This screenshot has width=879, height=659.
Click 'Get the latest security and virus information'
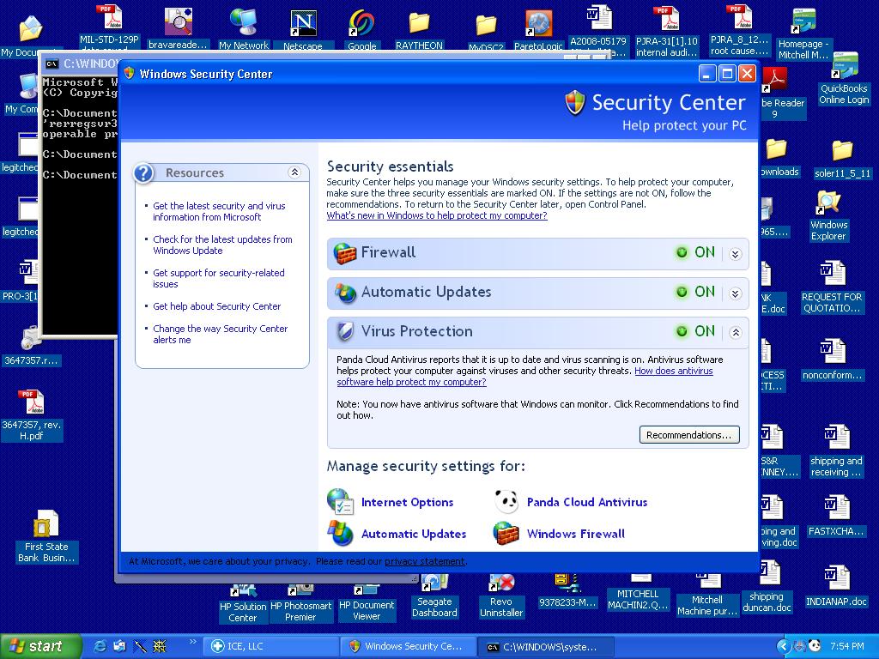[219, 212]
